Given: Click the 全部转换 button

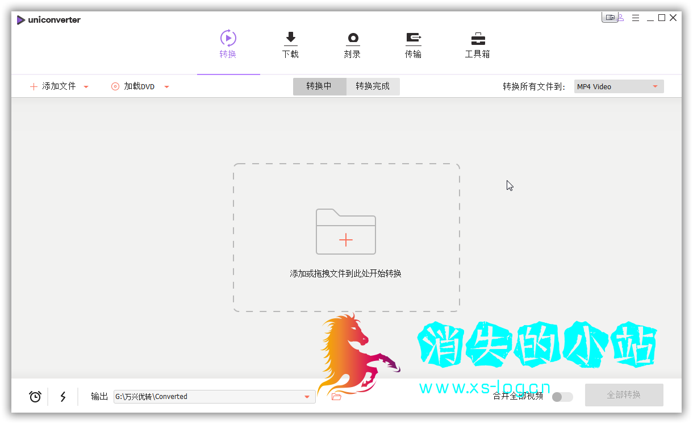Looking at the screenshot, I should point(624,395).
